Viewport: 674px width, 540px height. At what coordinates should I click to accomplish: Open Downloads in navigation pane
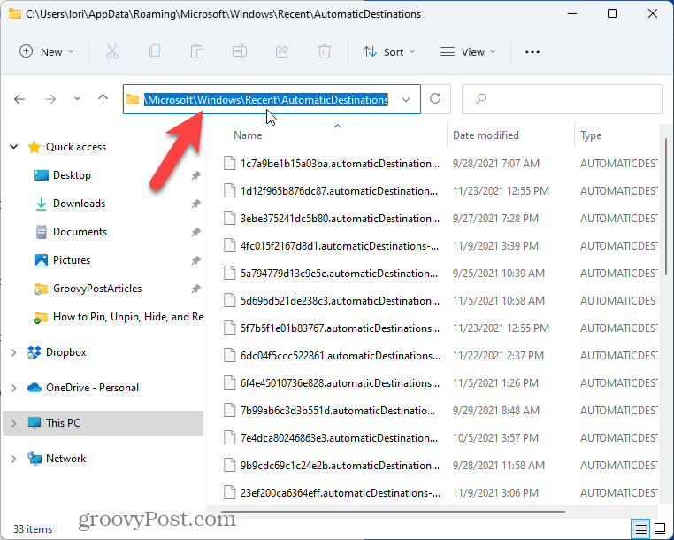(79, 204)
